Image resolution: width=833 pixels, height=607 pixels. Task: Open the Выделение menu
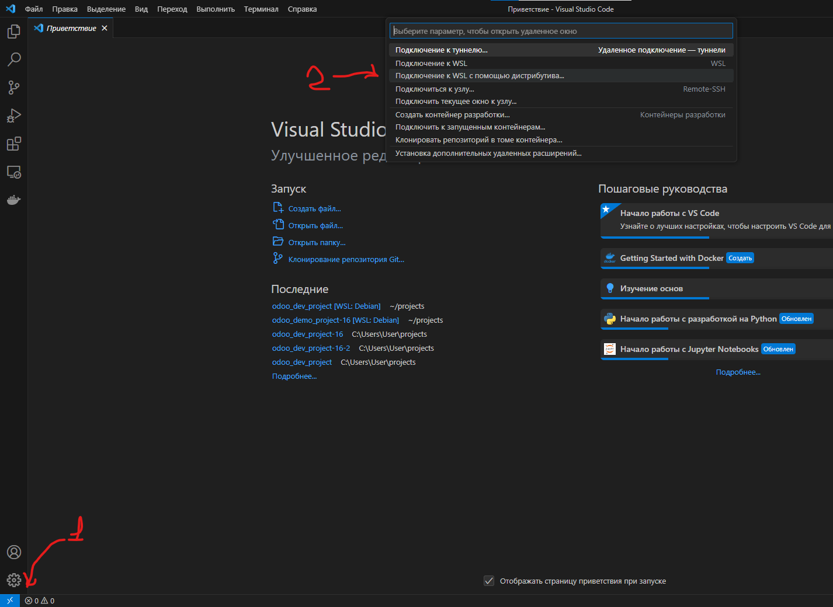(106, 9)
